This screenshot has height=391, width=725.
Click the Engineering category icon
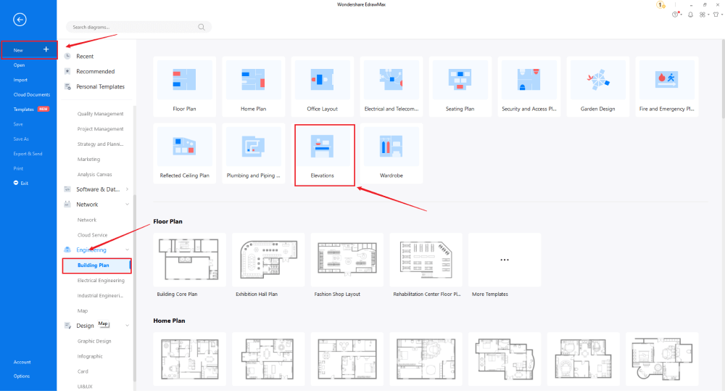pos(67,250)
